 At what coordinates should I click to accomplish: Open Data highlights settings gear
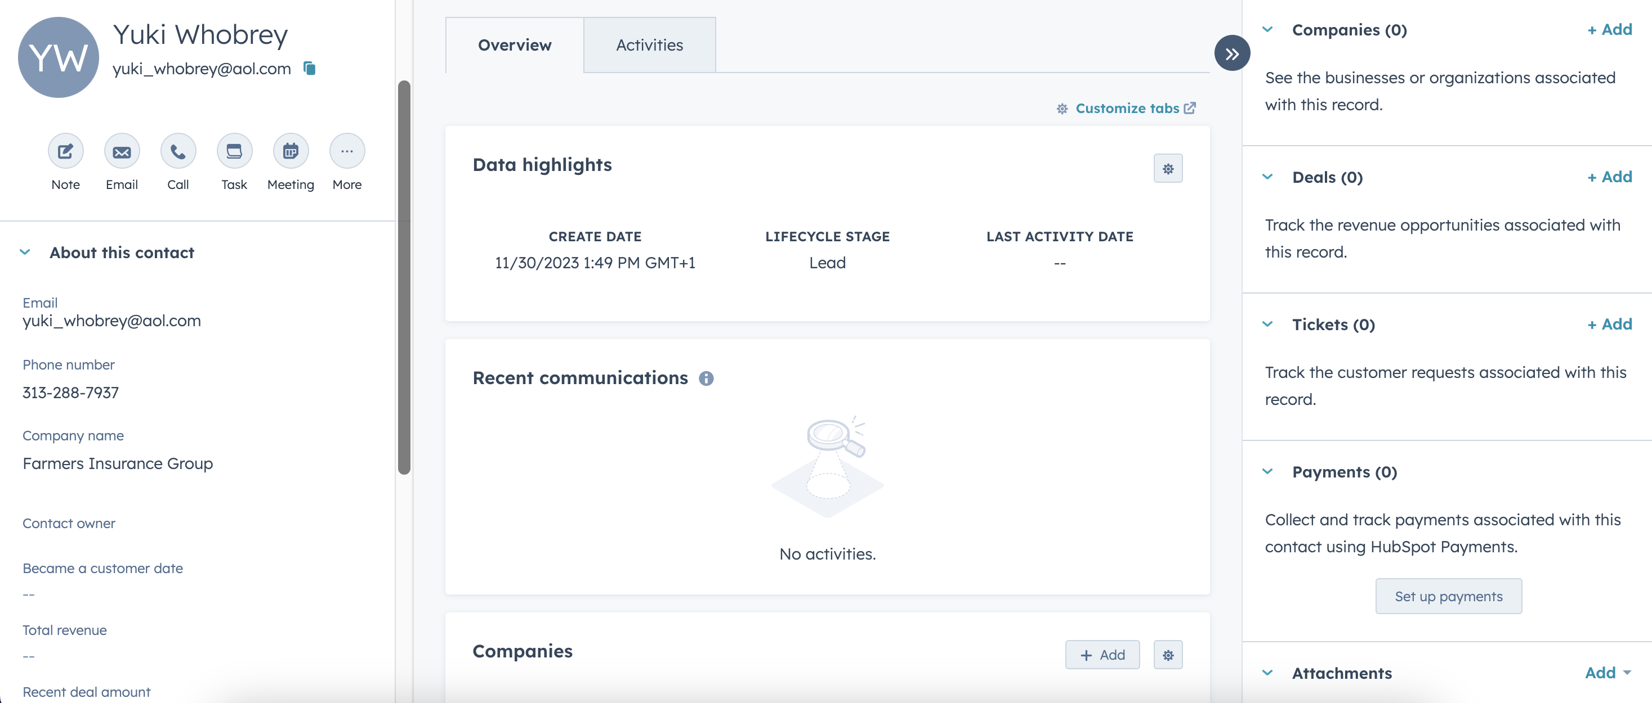click(1168, 169)
